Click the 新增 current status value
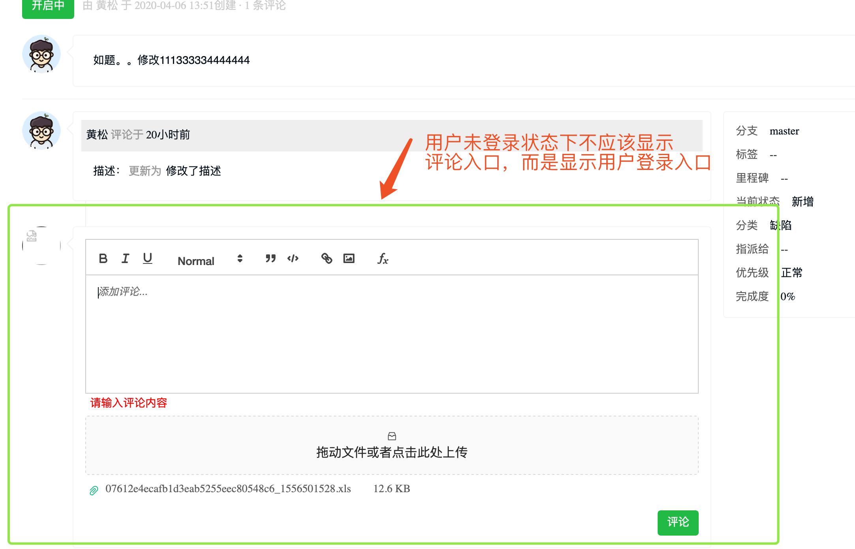 [802, 202]
